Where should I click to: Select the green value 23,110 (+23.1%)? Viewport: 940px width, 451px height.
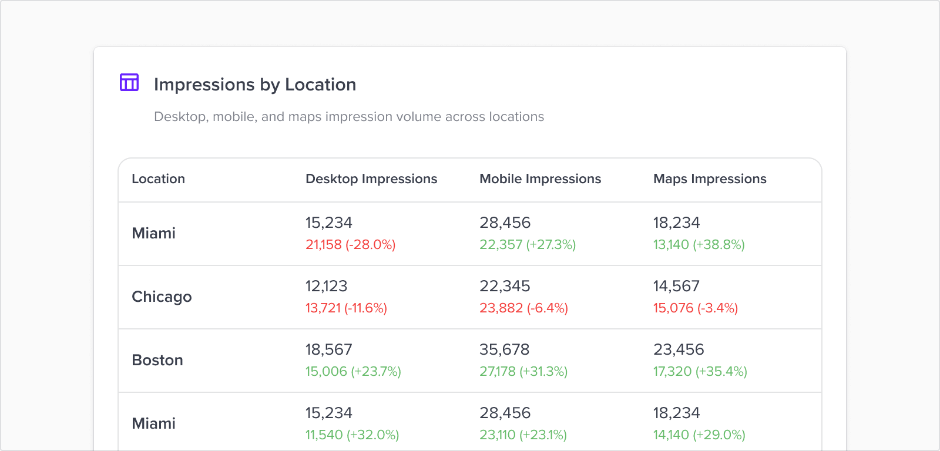(x=523, y=435)
